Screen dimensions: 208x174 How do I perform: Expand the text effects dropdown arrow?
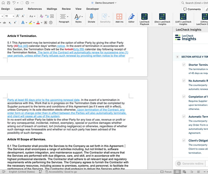point(26,22)
